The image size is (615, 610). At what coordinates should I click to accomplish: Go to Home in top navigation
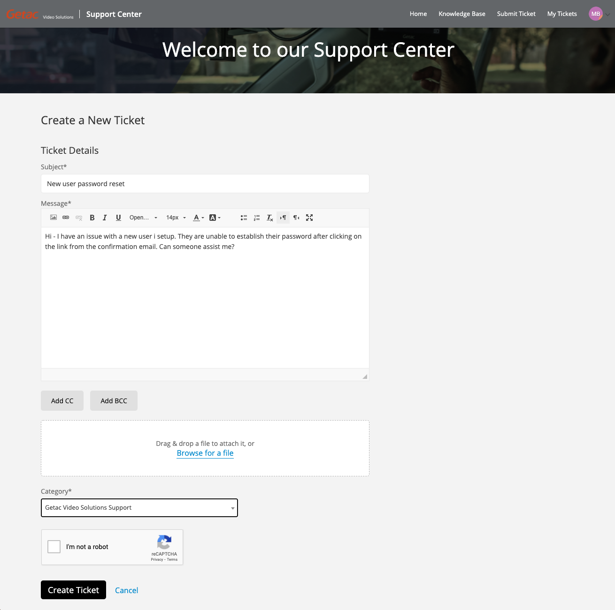(x=418, y=14)
